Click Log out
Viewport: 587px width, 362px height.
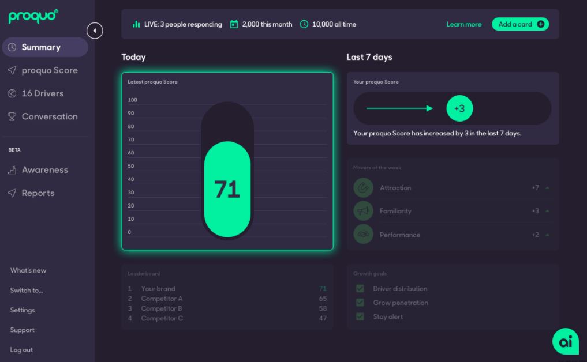(21, 350)
